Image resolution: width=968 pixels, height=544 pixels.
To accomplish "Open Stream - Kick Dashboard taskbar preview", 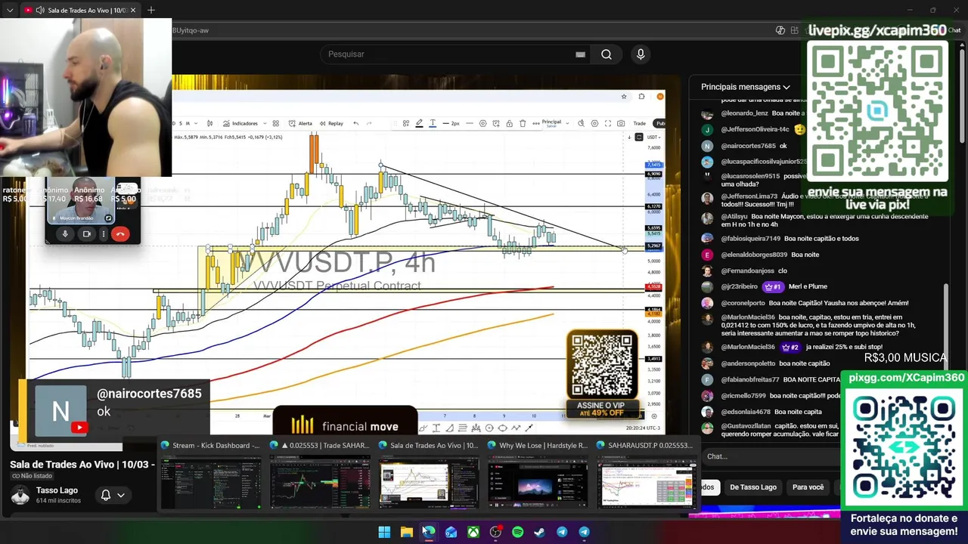I will [x=210, y=476].
